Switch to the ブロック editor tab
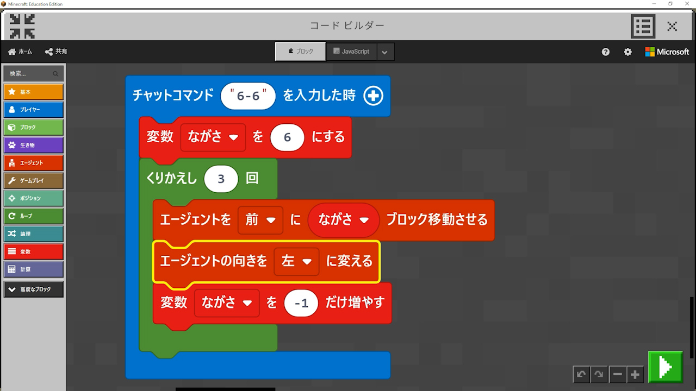 point(300,52)
